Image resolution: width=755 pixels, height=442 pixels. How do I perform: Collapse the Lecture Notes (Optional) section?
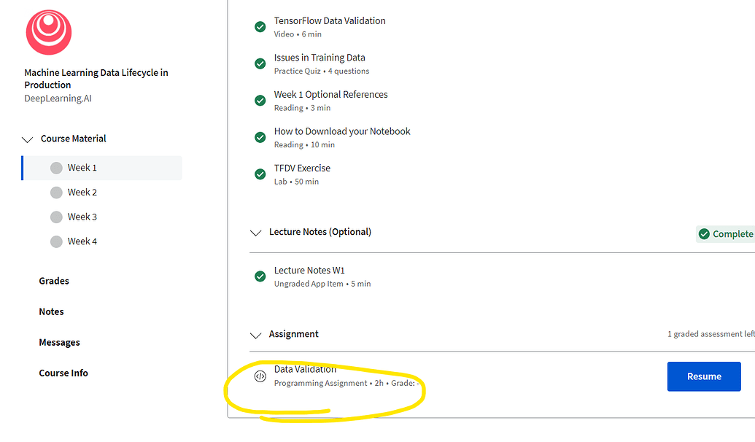coord(255,233)
